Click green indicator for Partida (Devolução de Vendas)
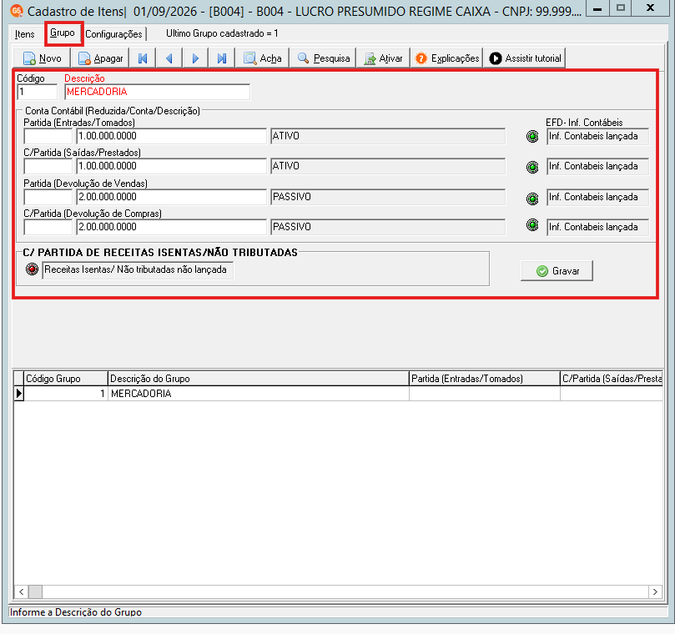675x634 pixels. pos(532,199)
